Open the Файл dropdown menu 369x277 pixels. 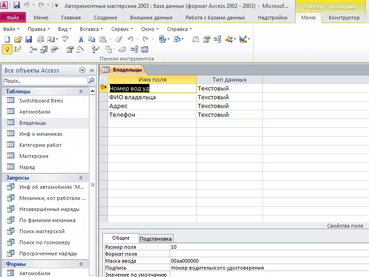point(11,29)
